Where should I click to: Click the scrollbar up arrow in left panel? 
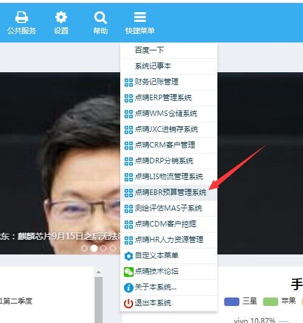pyautogui.click(x=98, y=273)
